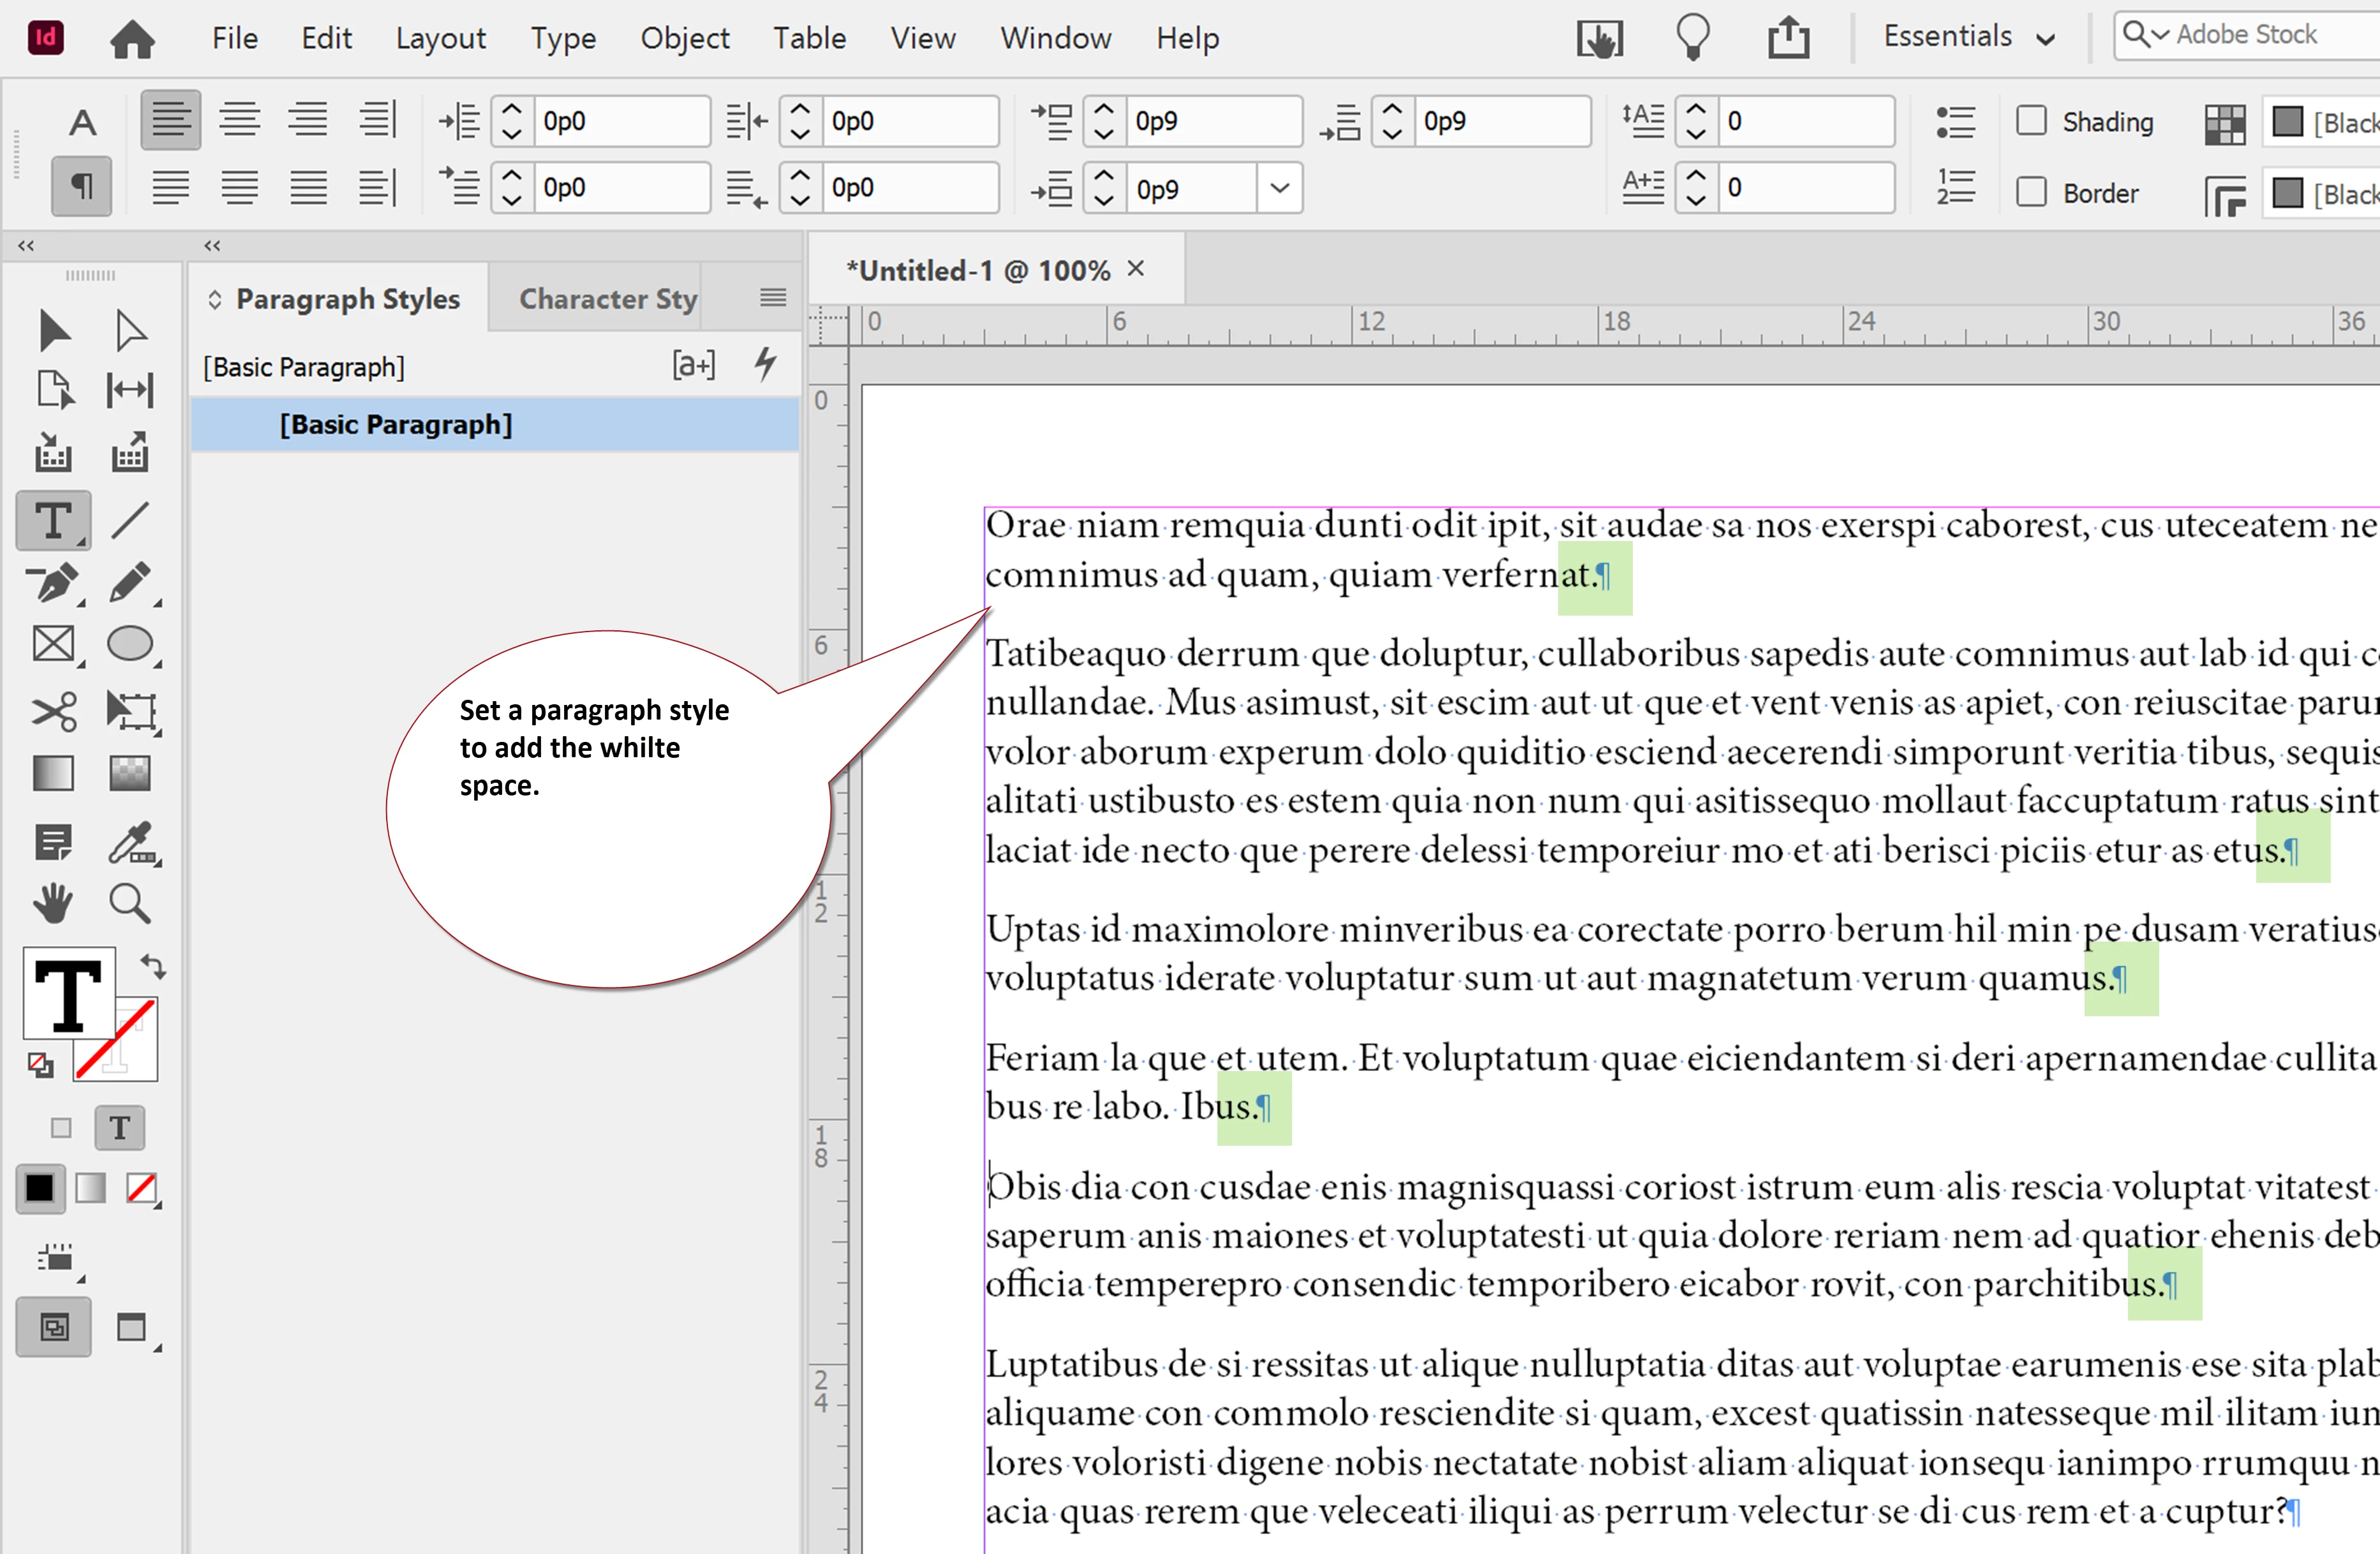Enable the Border checkbox

[x=2031, y=192]
